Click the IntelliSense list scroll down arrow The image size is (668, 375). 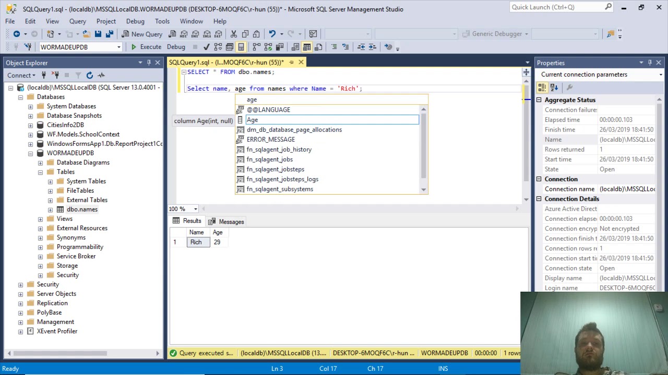click(x=423, y=190)
